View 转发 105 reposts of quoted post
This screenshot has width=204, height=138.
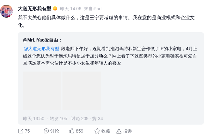coord(58,119)
